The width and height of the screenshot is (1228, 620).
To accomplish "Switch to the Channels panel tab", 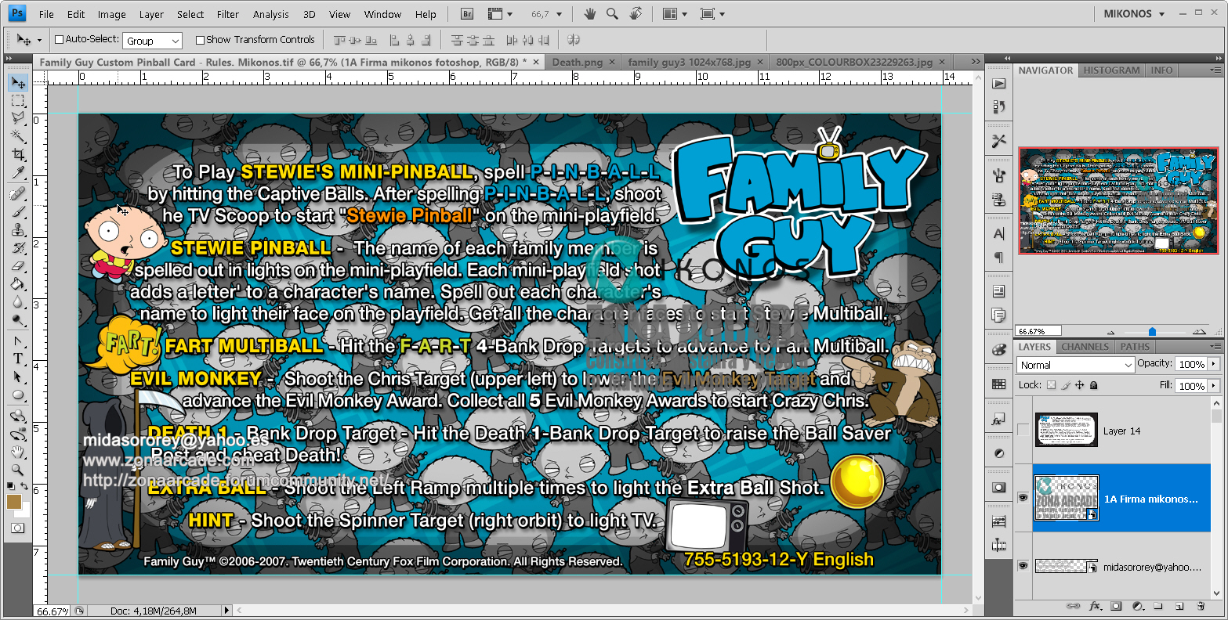I will click(x=1085, y=347).
